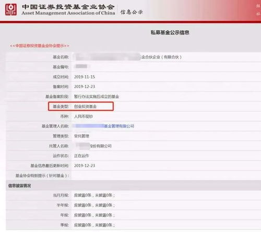The width and height of the screenshot is (261, 232).
Task: Click the 信息披露情况 section header
Action: pyautogui.click(x=20, y=186)
